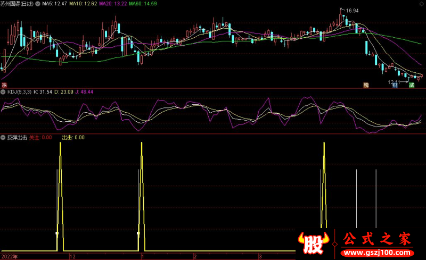The height and width of the screenshot is (260, 426).
Task: Click the 16.94 high price label
Action: pos(352,10)
